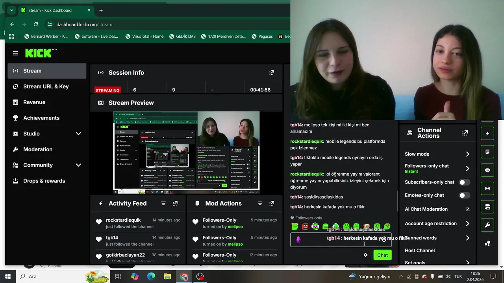Open Followers-only chat options chevron

[x=467, y=168]
